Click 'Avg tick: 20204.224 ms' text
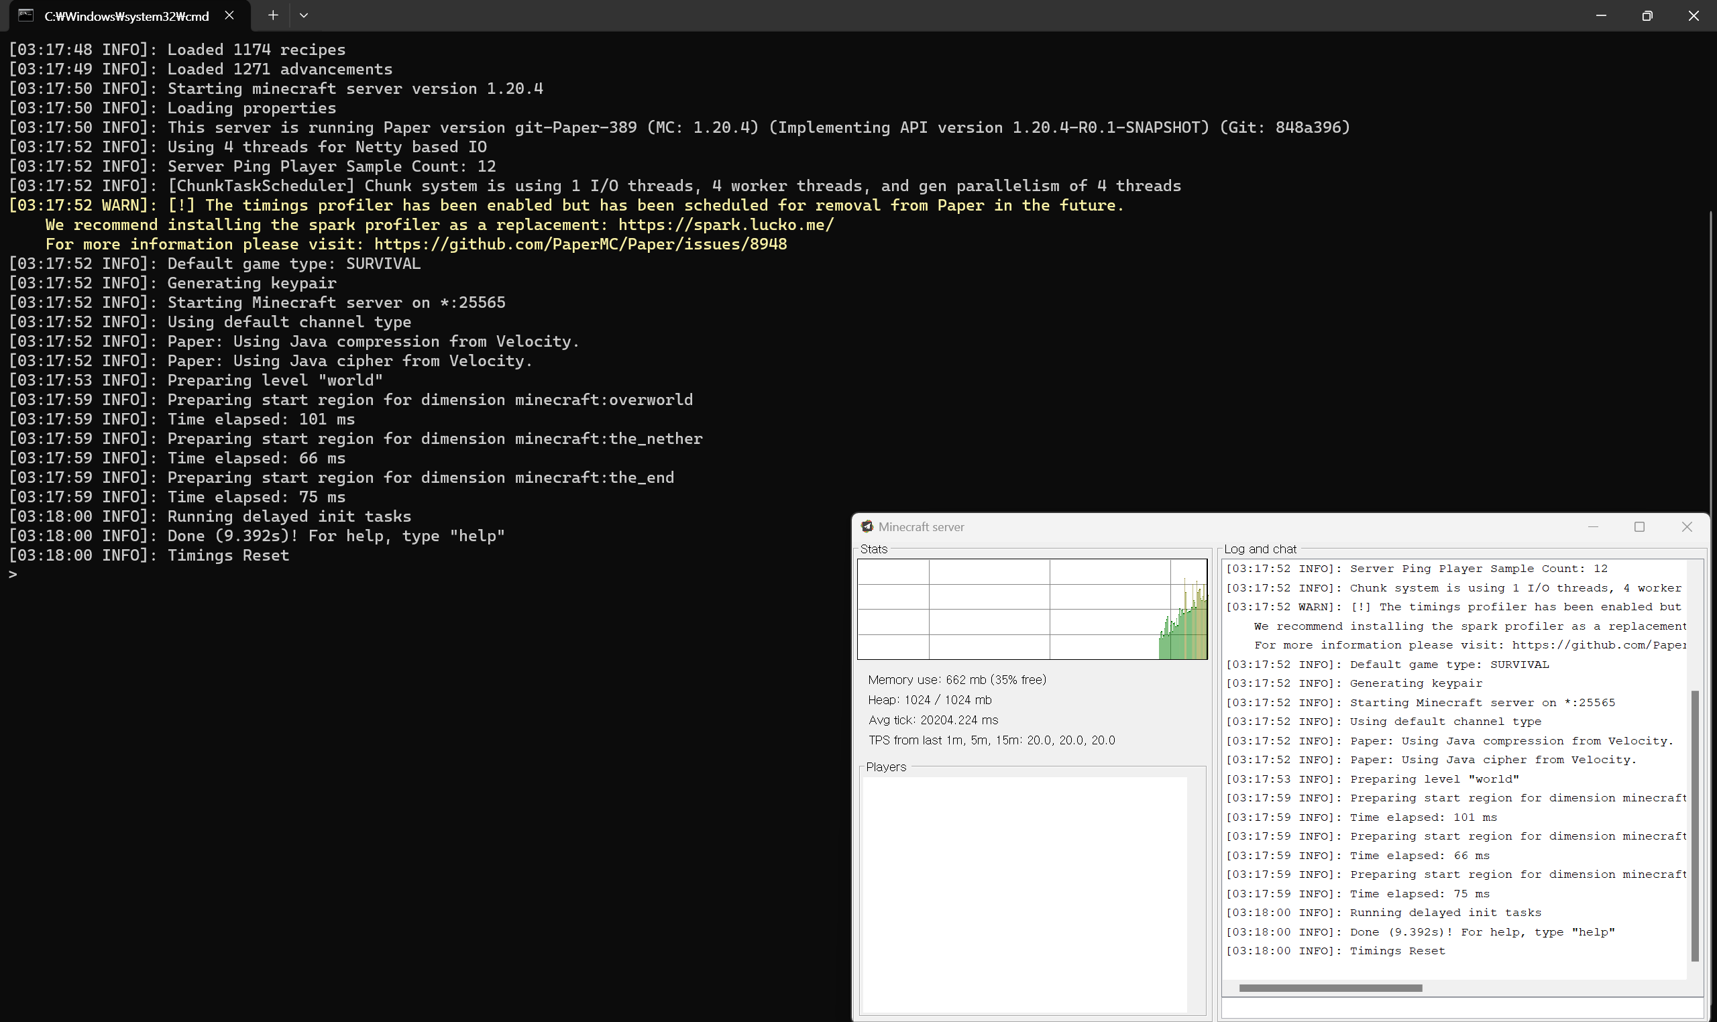Screen dimensions: 1717x1022 (x=933, y=720)
